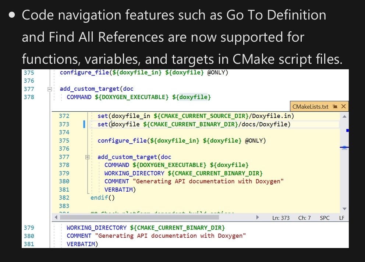This screenshot has height=262, width=365.
Task: Click line number 382 in peek window
Action: coord(64,198)
